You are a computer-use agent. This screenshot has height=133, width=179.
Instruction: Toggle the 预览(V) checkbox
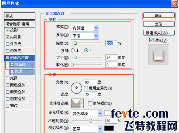(151, 40)
